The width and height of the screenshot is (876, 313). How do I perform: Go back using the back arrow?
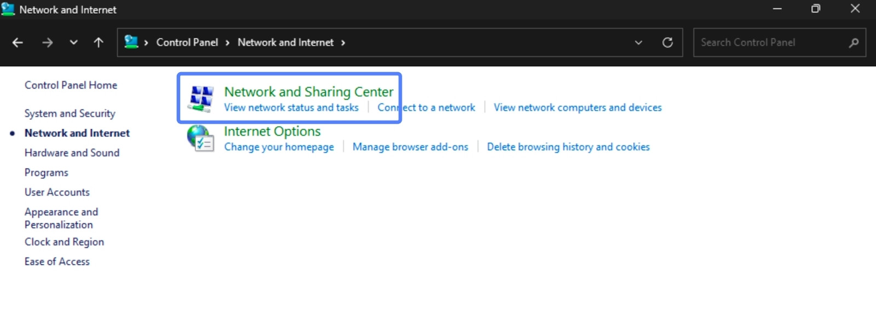[x=18, y=43]
